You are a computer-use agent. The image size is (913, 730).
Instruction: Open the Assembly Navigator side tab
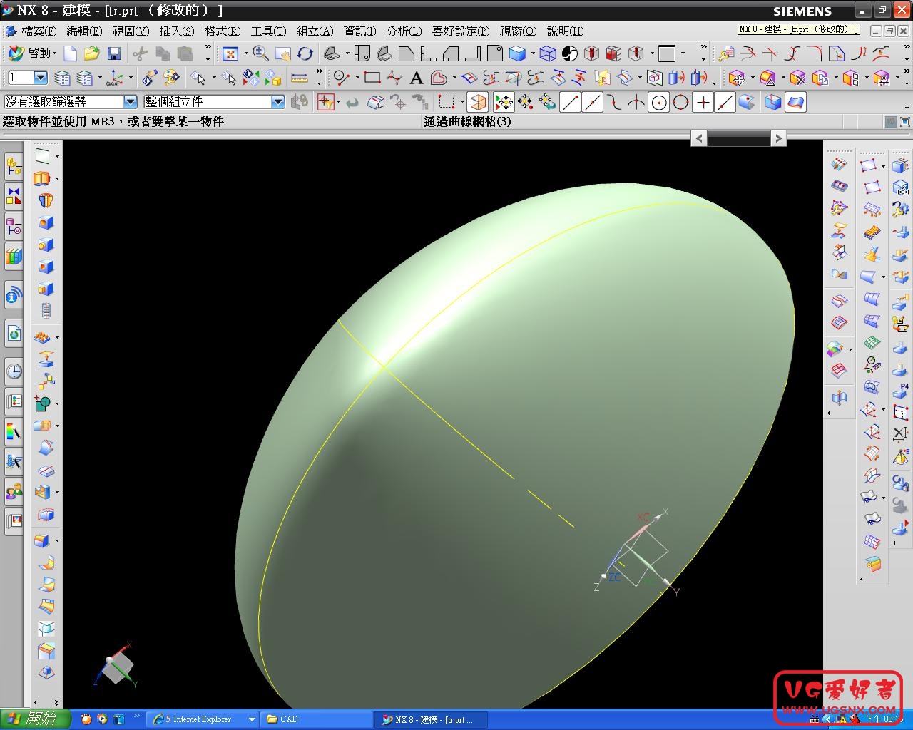click(x=14, y=167)
